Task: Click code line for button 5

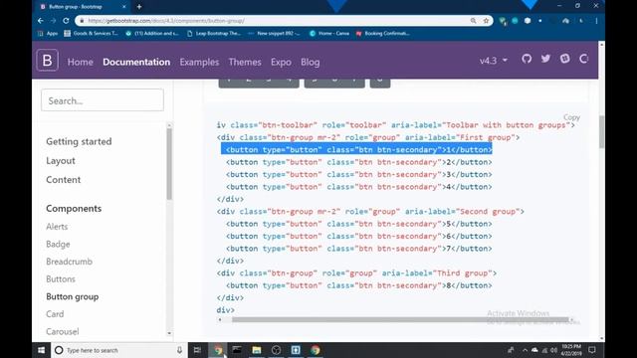Action: (x=358, y=224)
